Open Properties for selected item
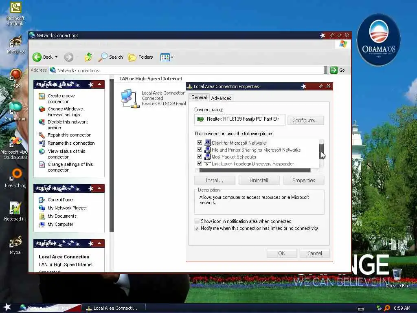The width and height of the screenshot is (417, 313). 303,180
